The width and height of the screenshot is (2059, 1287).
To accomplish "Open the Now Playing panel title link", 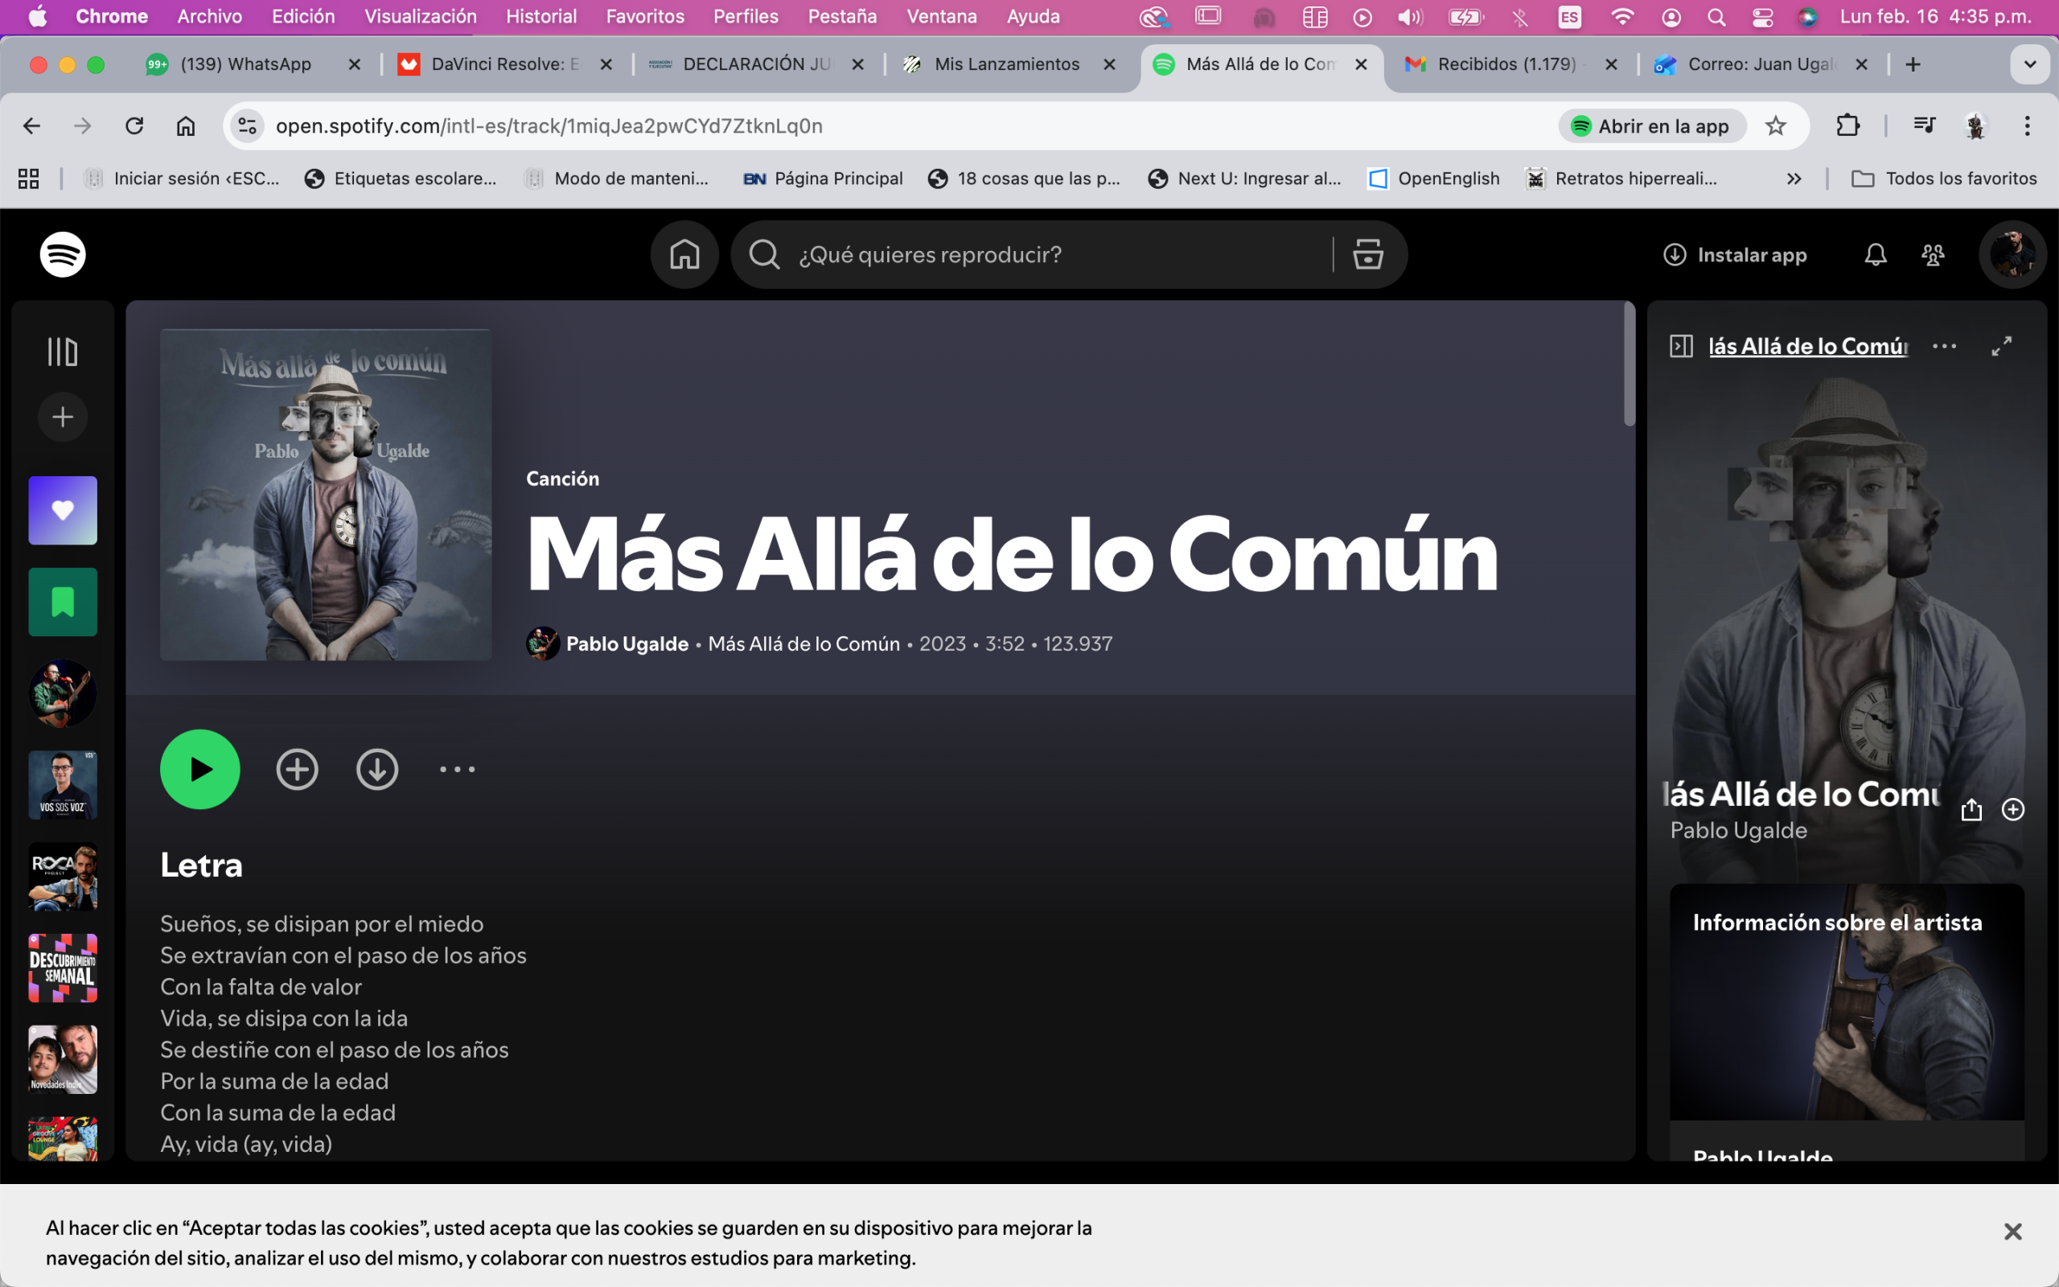I will (1808, 346).
